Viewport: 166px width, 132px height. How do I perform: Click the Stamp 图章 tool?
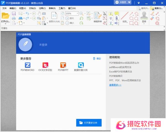144,17
